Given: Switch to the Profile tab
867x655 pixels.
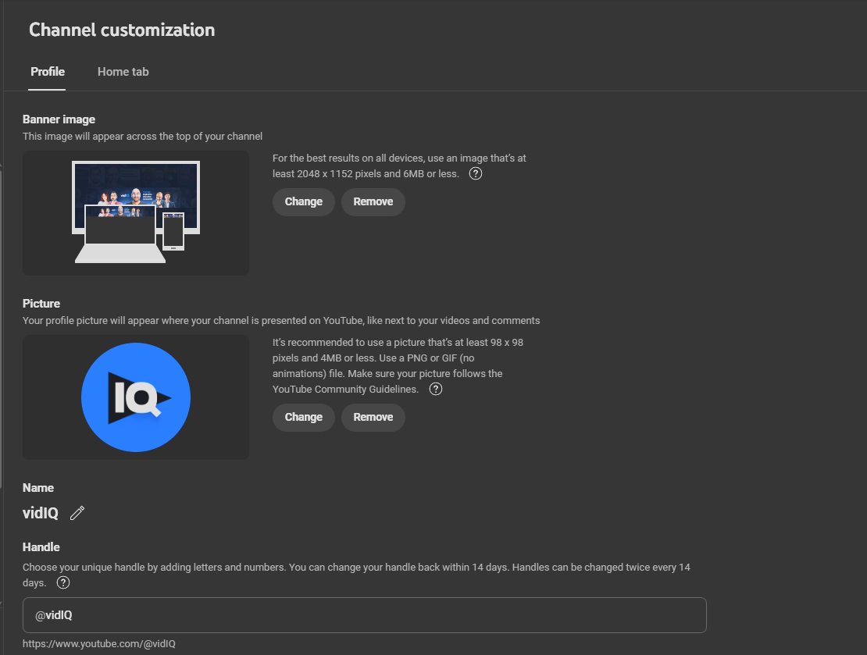Looking at the screenshot, I should 48,72.
